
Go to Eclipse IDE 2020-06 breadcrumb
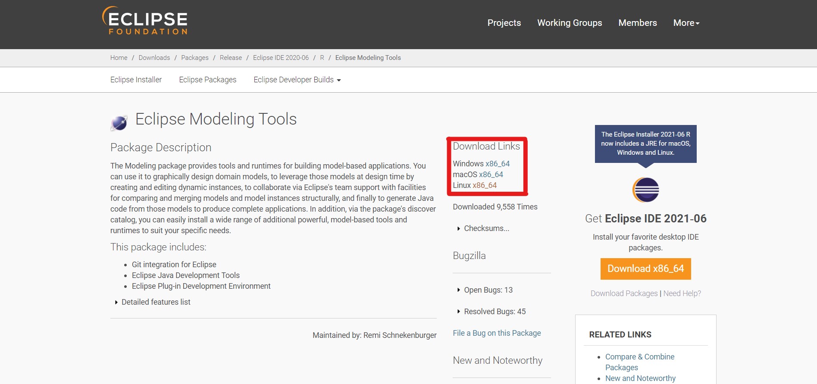tap(281, 58)
